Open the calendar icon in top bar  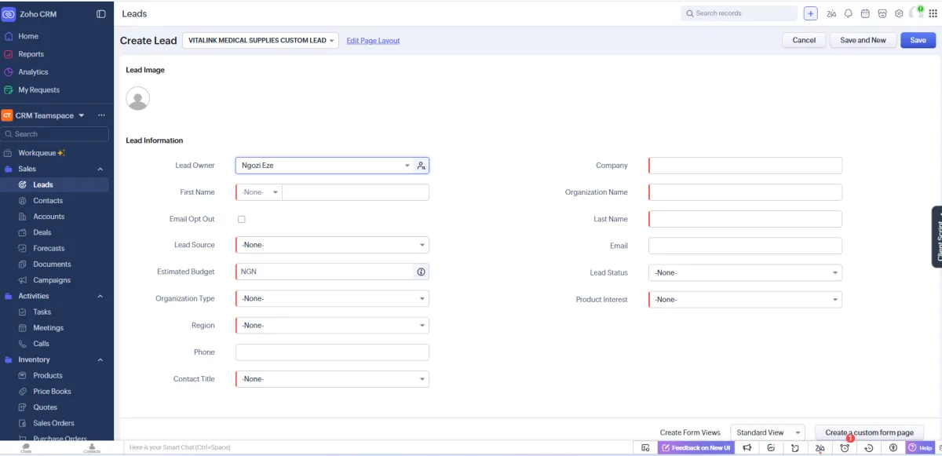(865, 13)
